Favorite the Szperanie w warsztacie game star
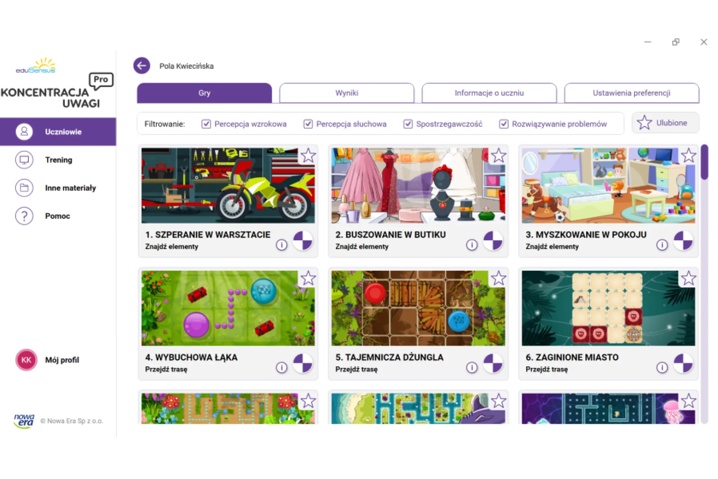The image size is (718, 479). [308, 156]
